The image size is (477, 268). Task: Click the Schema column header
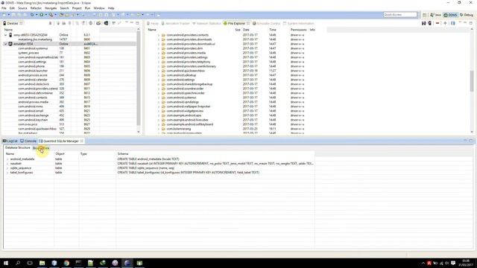pyautogui.click(x=123, y=154)
